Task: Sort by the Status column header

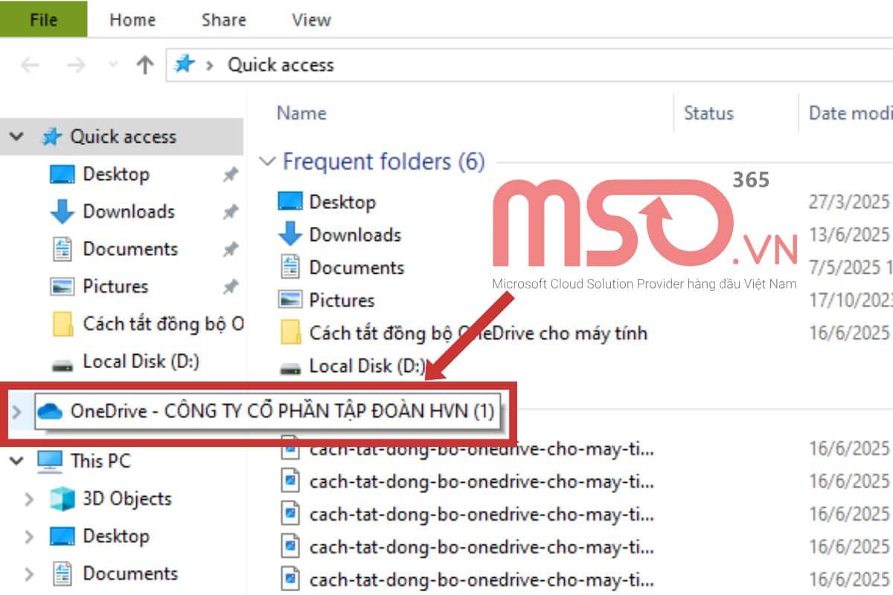Action: click(708, 113)
